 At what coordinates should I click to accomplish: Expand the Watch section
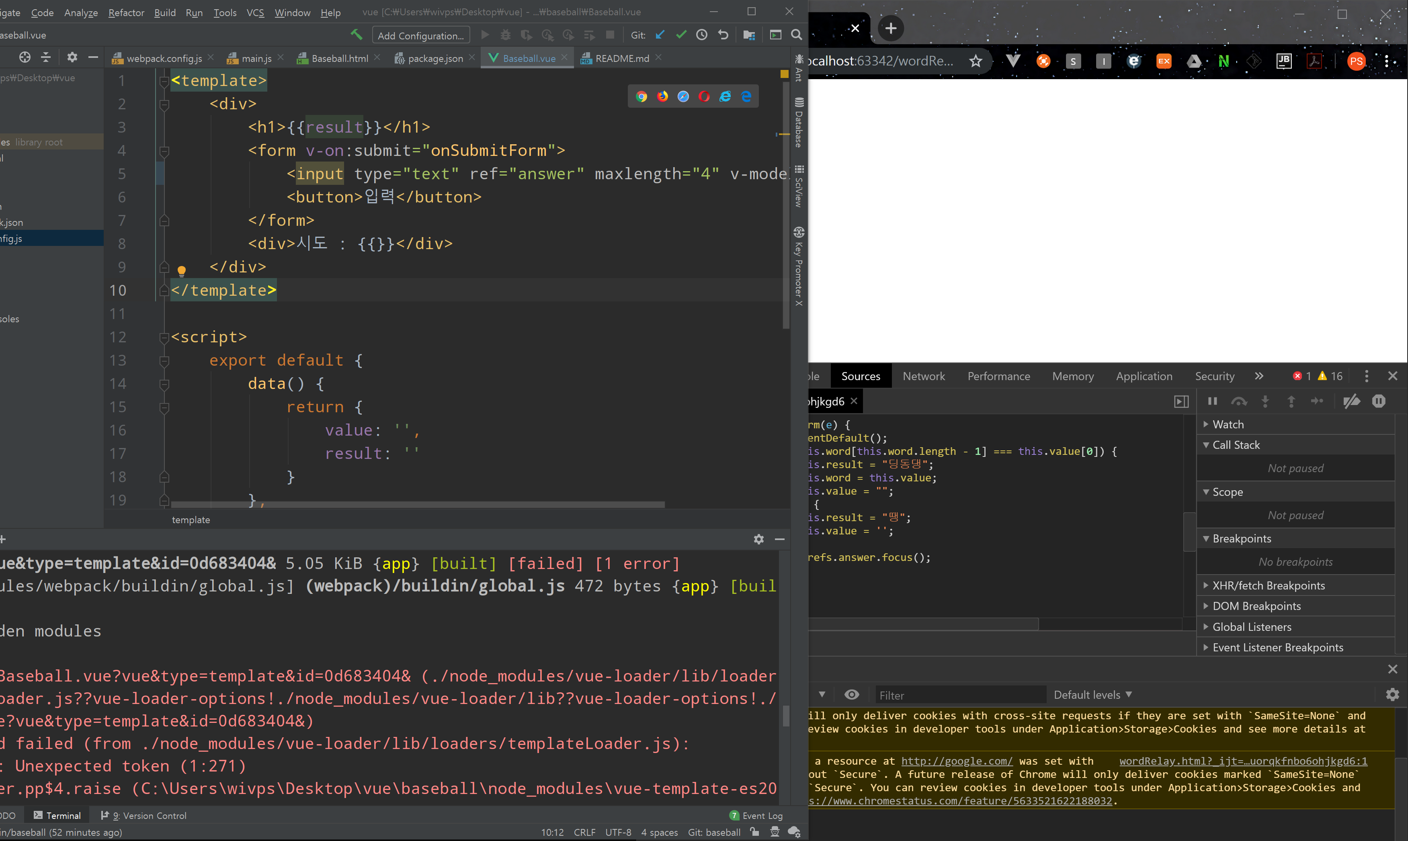click(1227, 424)
